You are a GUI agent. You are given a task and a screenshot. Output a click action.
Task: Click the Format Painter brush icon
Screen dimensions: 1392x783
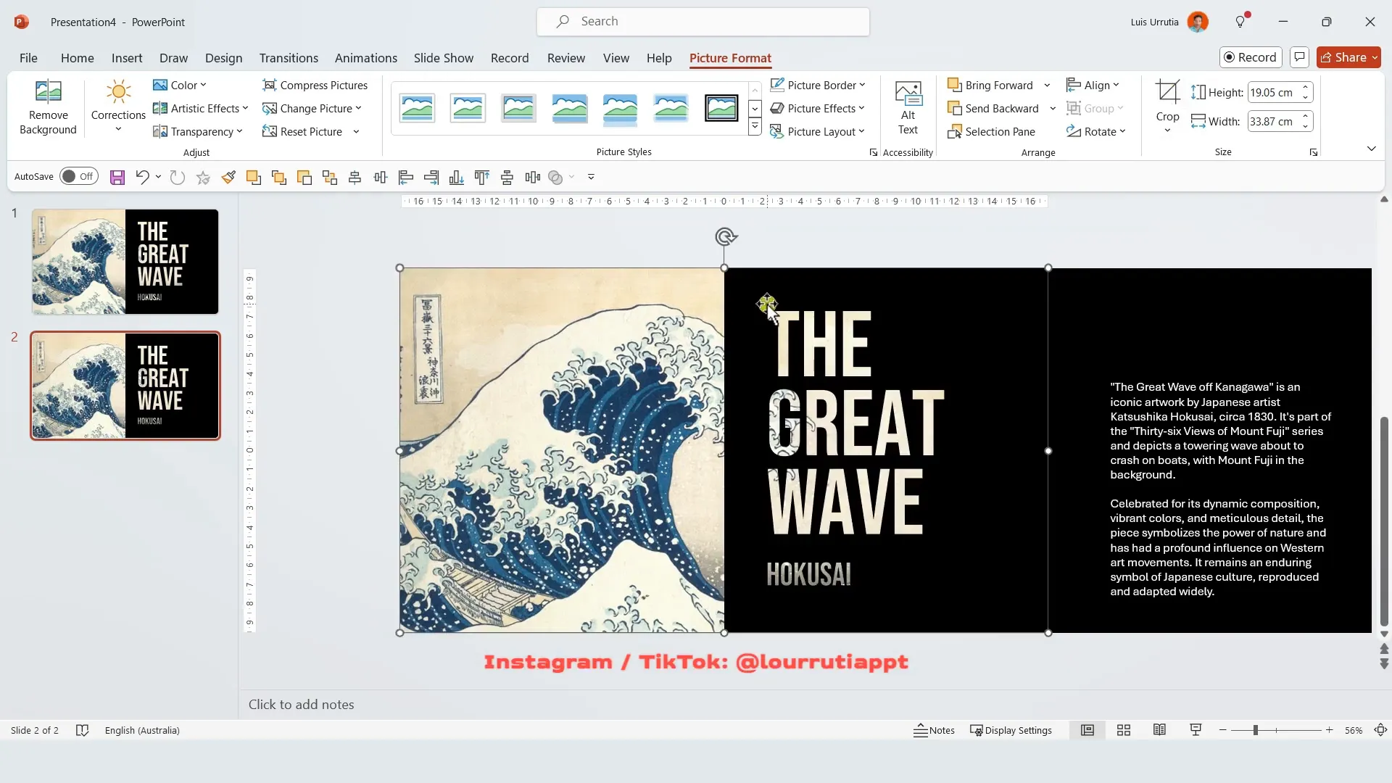pyautogui.click(x=228, y=177)
